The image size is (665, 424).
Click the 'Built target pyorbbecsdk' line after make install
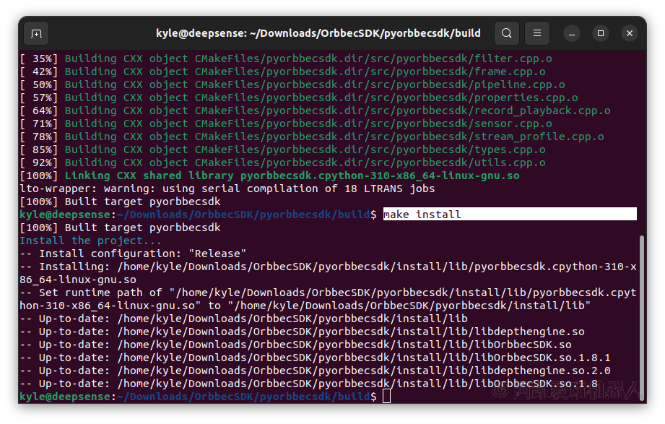pos(120,228)
